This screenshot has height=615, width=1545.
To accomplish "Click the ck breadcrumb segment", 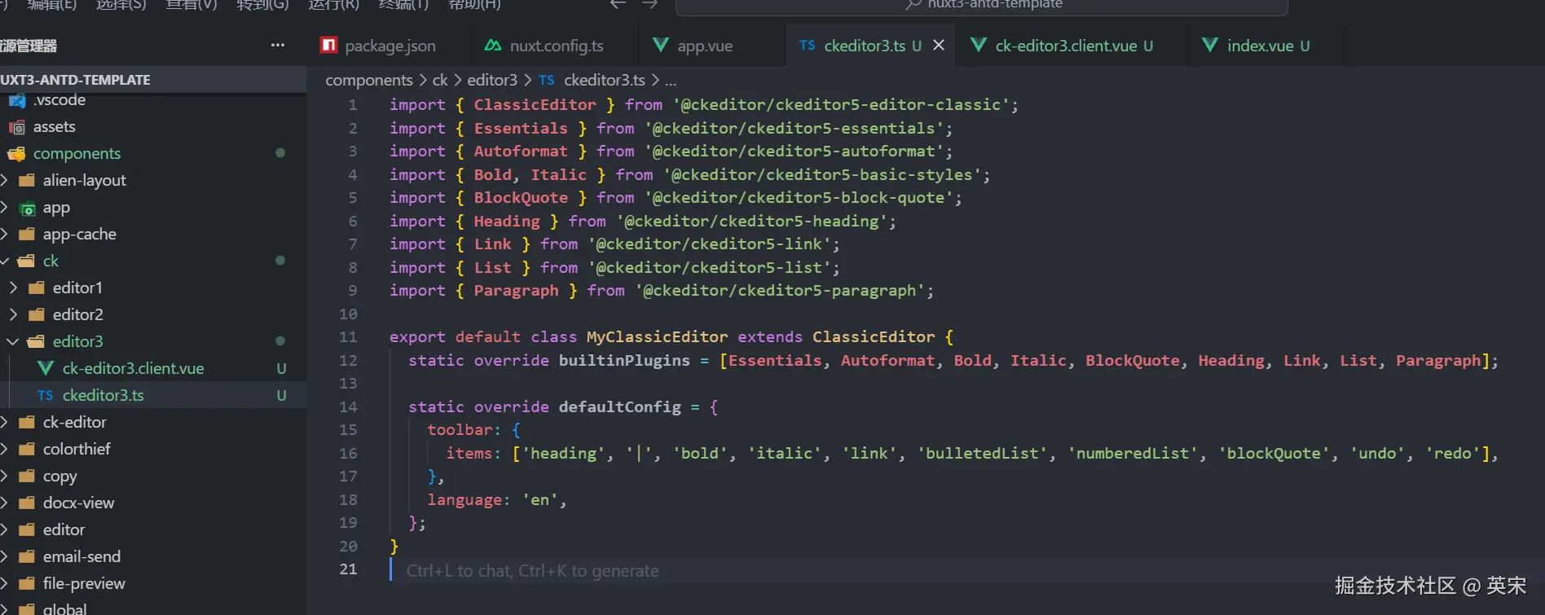I will (x=440, y=80).
